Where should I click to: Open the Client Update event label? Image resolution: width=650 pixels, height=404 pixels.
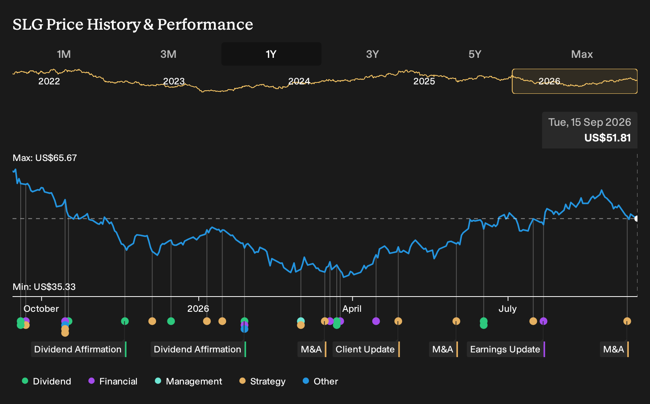point(366,349)
